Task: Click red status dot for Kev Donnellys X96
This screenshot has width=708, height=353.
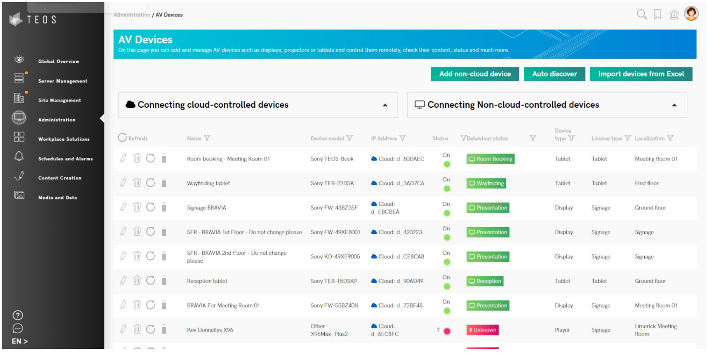Action: 447,331
